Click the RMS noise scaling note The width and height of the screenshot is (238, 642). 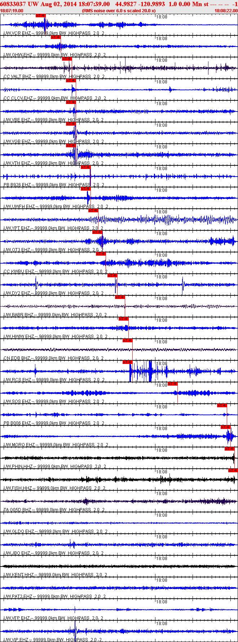click(x=119, y=11)
